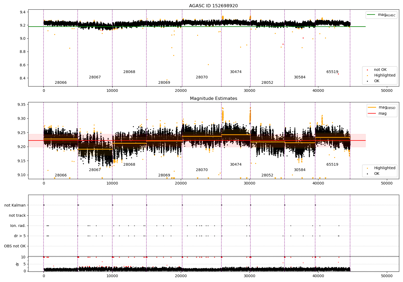Click OBSID label 28067 in Magnitude Estimates plot
This screenshot has width=403, height=282.
pos(95,170)
